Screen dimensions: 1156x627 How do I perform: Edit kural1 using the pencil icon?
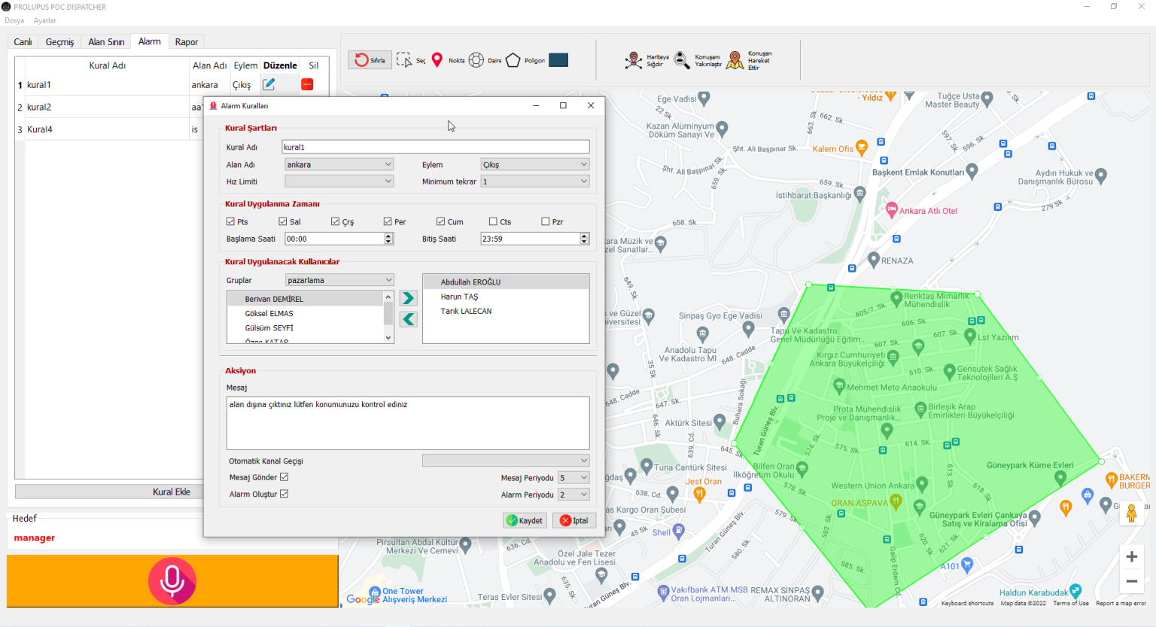269,84
